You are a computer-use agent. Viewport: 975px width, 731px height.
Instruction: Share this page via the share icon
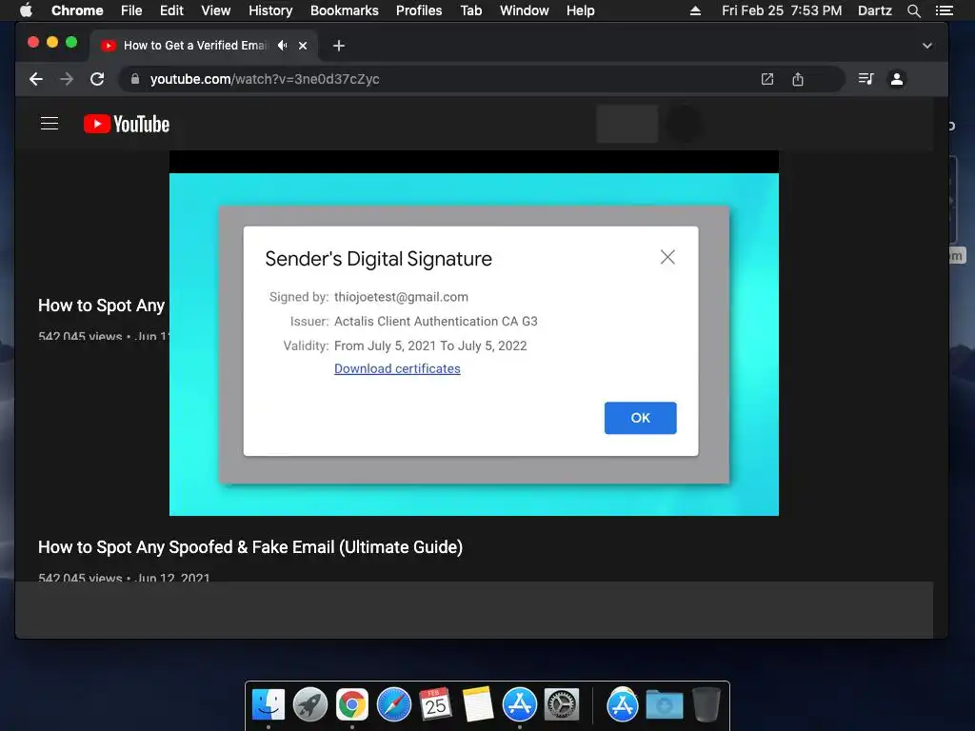(x=798, y=79)
